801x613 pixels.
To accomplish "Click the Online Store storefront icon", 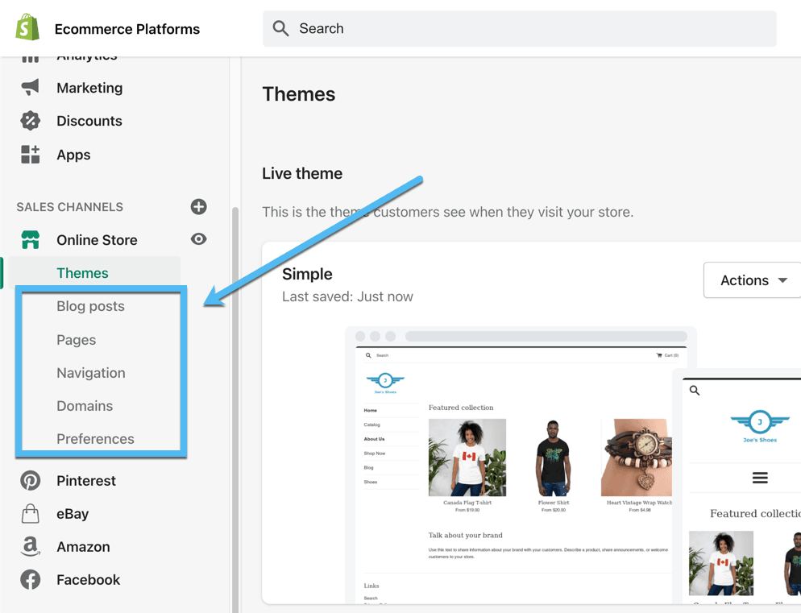I will point(30,239).
